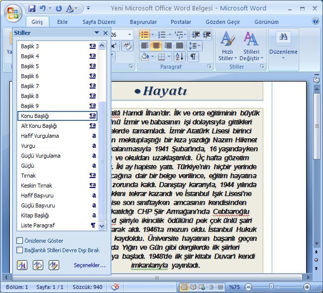Apply Quick Styles from Quick Access toolbar
This screenshot has height=293, width=323.
tap(70, 8)
